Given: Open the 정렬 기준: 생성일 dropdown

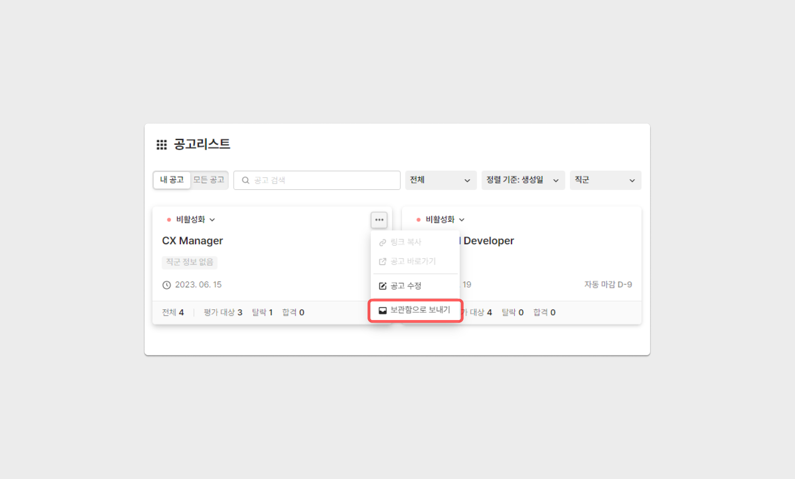Looking at the screenshot, I should [x=522, y=180].
